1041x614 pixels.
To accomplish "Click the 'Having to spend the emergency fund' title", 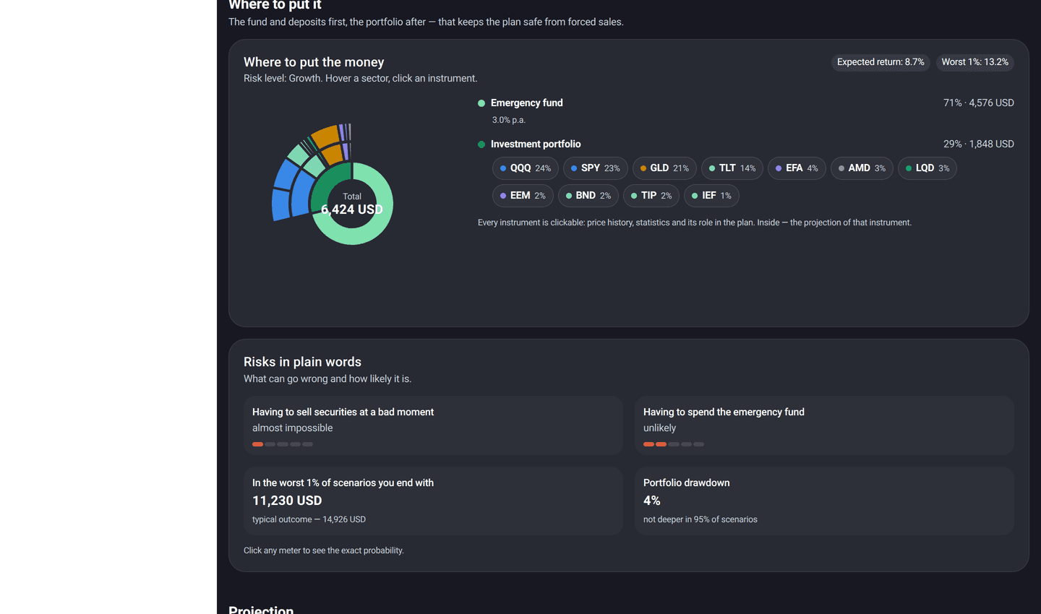I will click(x=724, y=412).
